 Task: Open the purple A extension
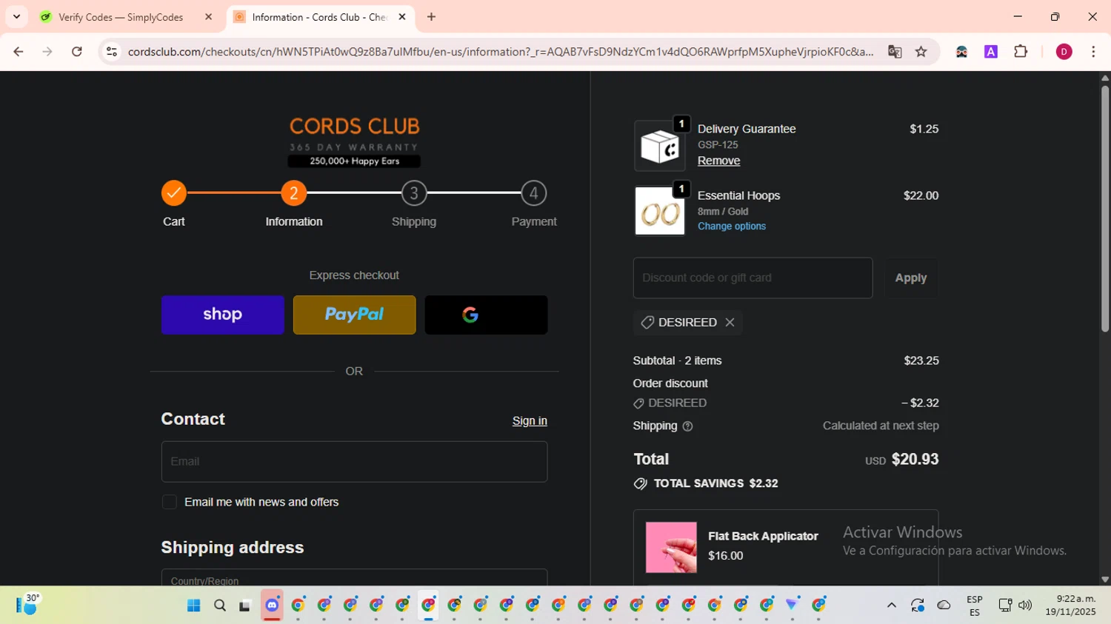pyautogui.click(x=991, y=52)
